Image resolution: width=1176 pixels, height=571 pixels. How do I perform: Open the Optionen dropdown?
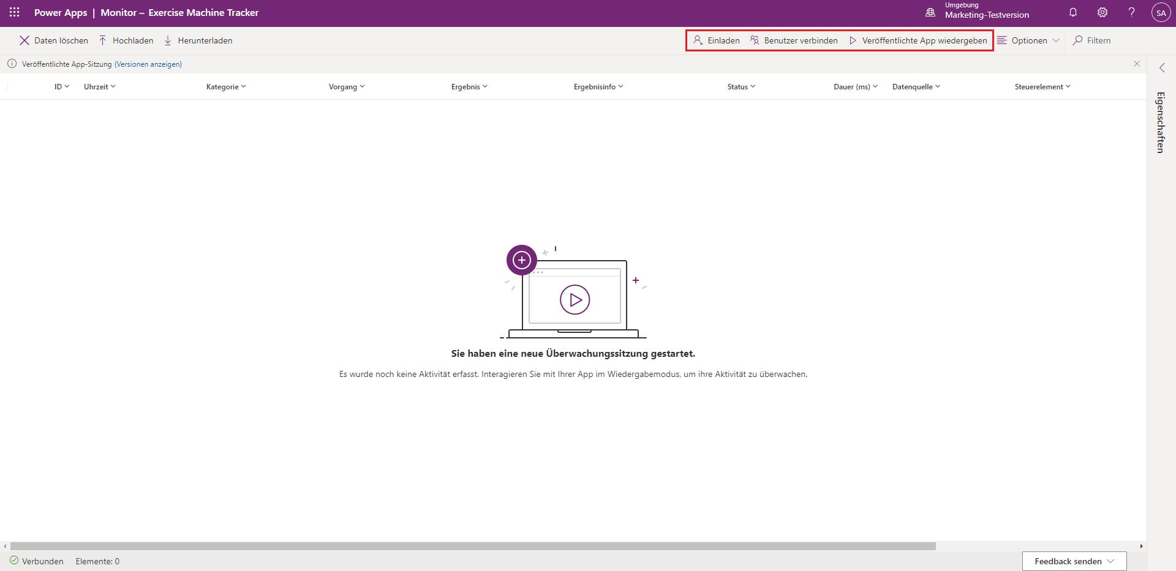pyautogui.click(x=1028, y=40)
